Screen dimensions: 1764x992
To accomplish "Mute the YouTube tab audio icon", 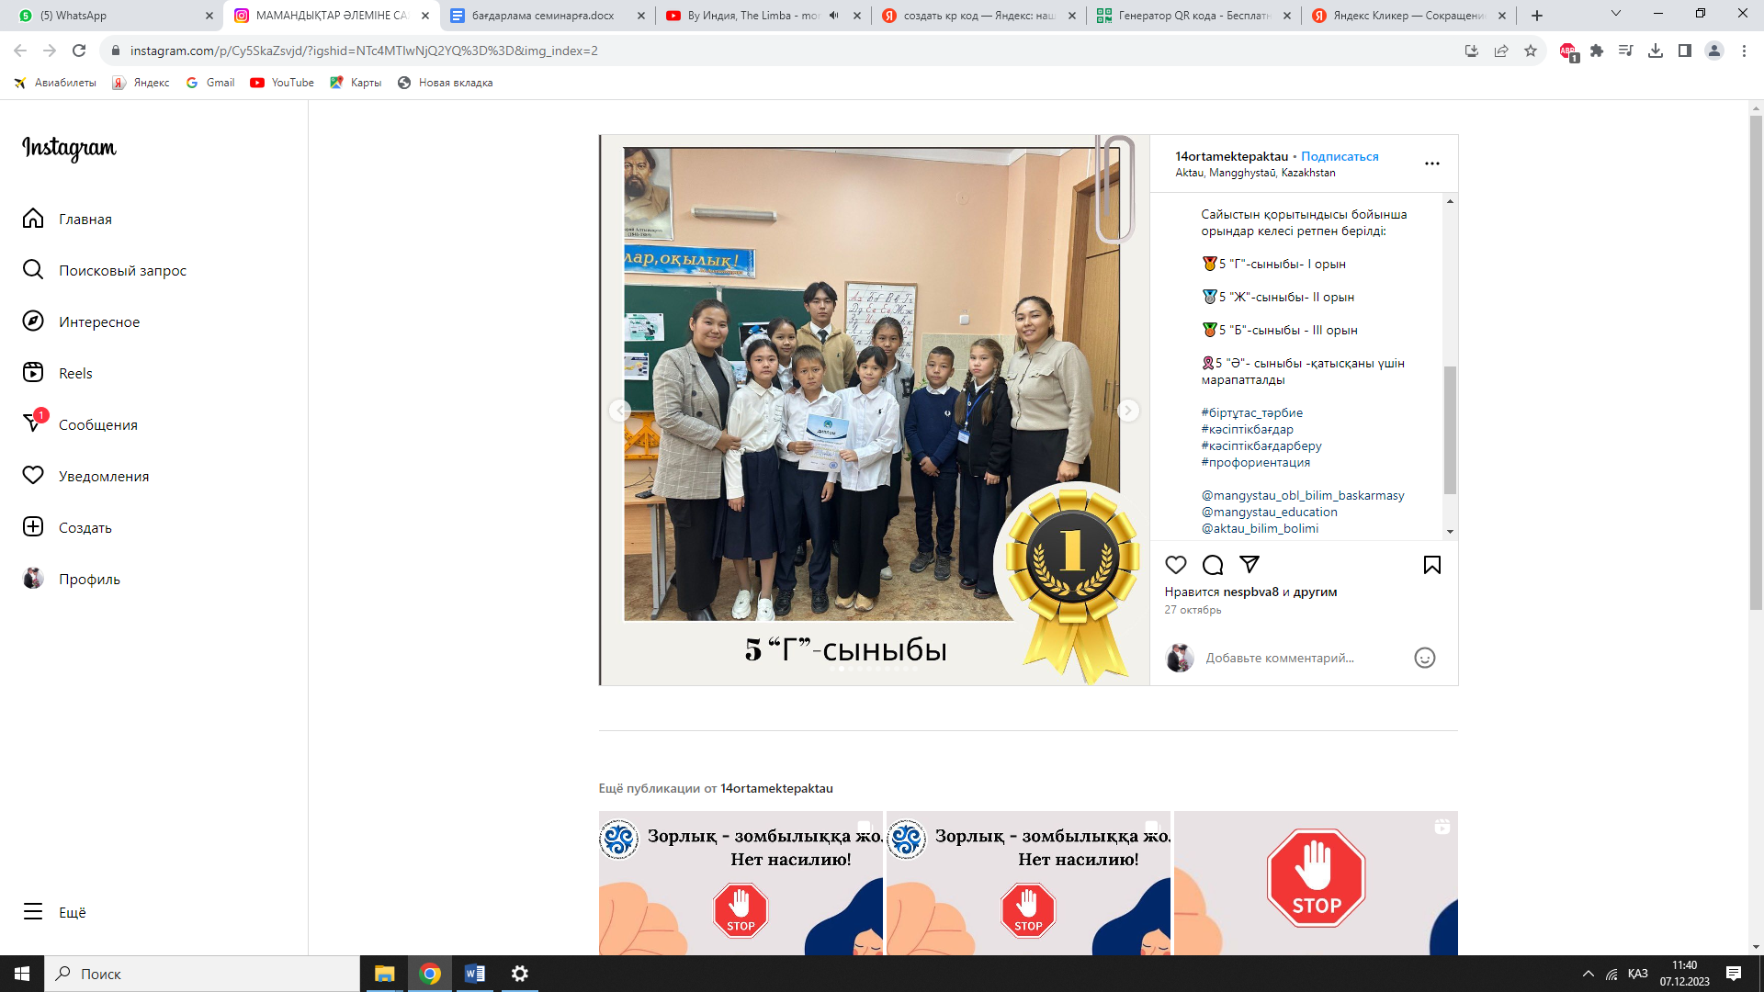I will (833, 16).
